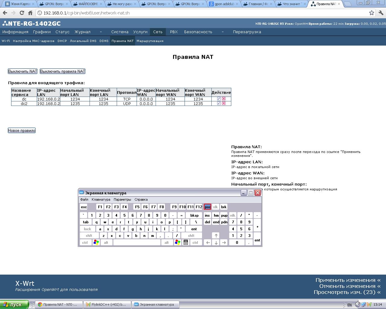The width and height of the screenshot is (386, 309).
Task: Toggle the slk key on the on-screen keyboard
Action: pyautogui.click(x=215, y=207)
